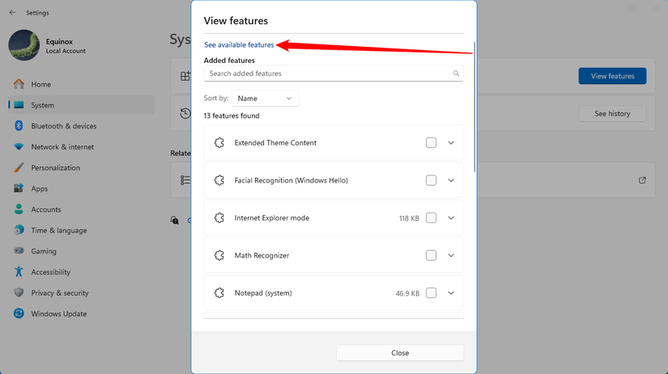Image resolution: width=668 pixels, height=374 pixels.
Task: Select the Notepad (system) checkbox
Action: [x=431, y=293]
